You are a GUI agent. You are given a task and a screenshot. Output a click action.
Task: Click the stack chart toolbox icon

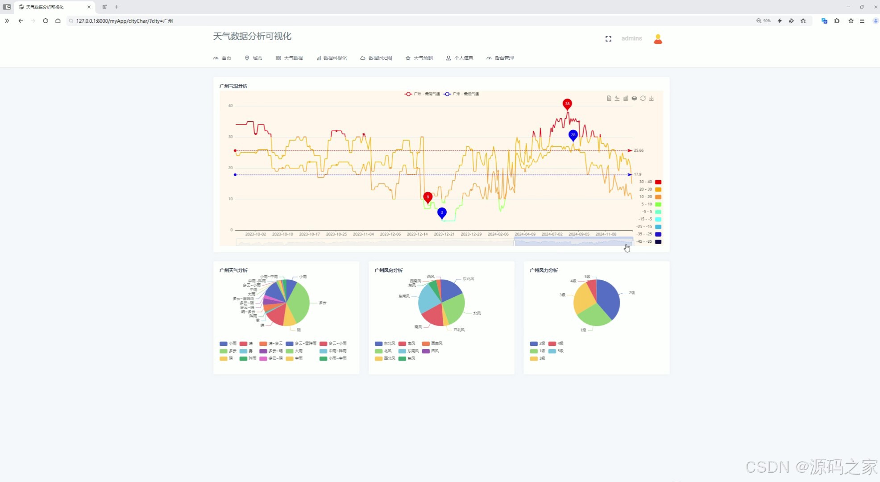pos(634,98)
